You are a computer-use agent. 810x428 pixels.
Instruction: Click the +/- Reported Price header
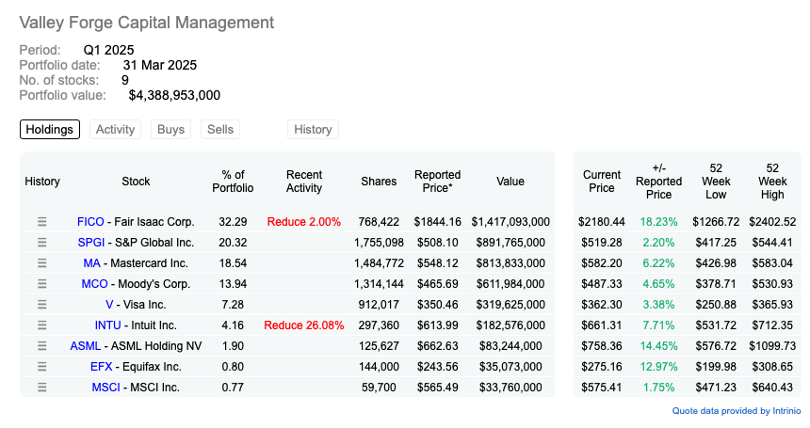[658, 182]
